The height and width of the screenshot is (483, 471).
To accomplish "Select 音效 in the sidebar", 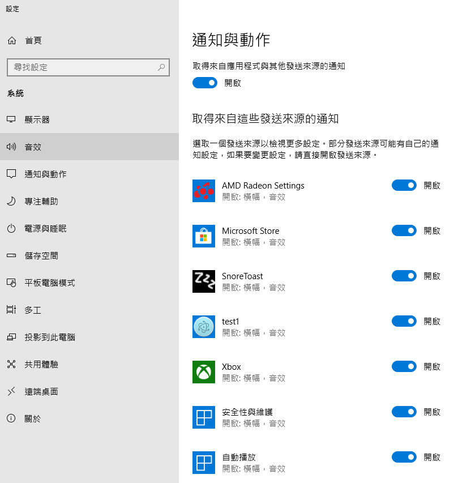I will coord(33,147).
